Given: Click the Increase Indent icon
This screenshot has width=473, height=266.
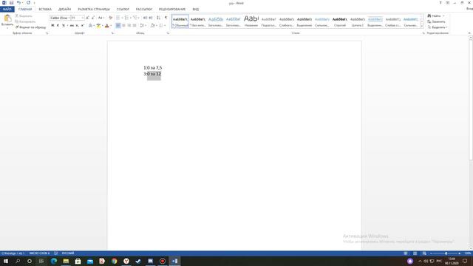Looking at the screenshot, I should pyautogui.click(x=151, y=18).
